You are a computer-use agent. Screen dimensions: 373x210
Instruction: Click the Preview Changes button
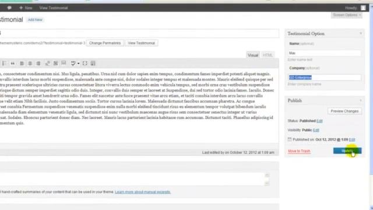coord(344,111)
